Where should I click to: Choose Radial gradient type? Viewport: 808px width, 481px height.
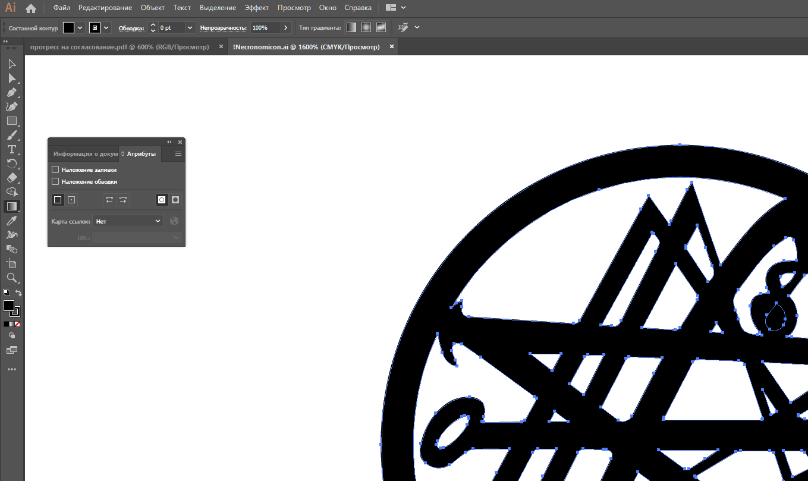tap(366, 27)
